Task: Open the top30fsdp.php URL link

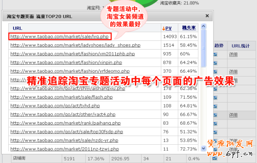Action: point(67,132)
